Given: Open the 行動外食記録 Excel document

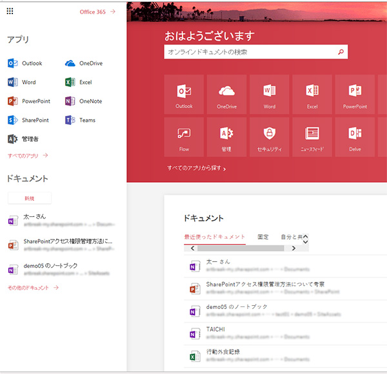Looking at the screenshot, I should click(x=285, y=356).
